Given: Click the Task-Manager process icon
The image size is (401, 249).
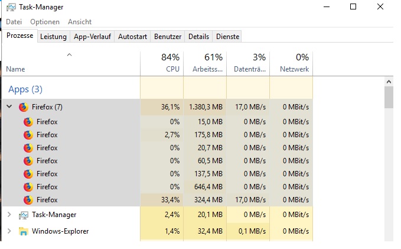Looking at the screenshot, I should (x=24, y=215).
